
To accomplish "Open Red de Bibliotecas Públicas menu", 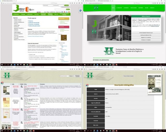I will (x=64, y=14).
